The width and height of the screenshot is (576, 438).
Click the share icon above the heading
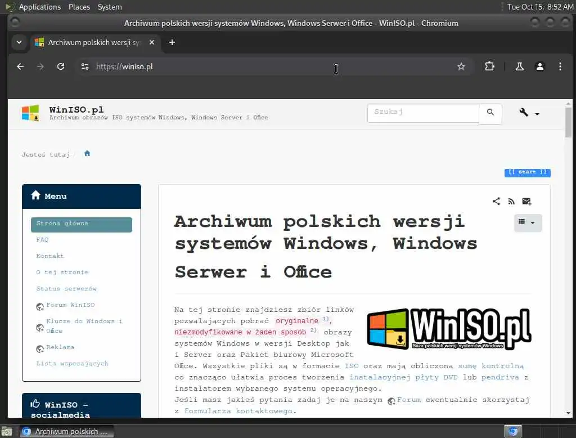click(x=496, y=201)
